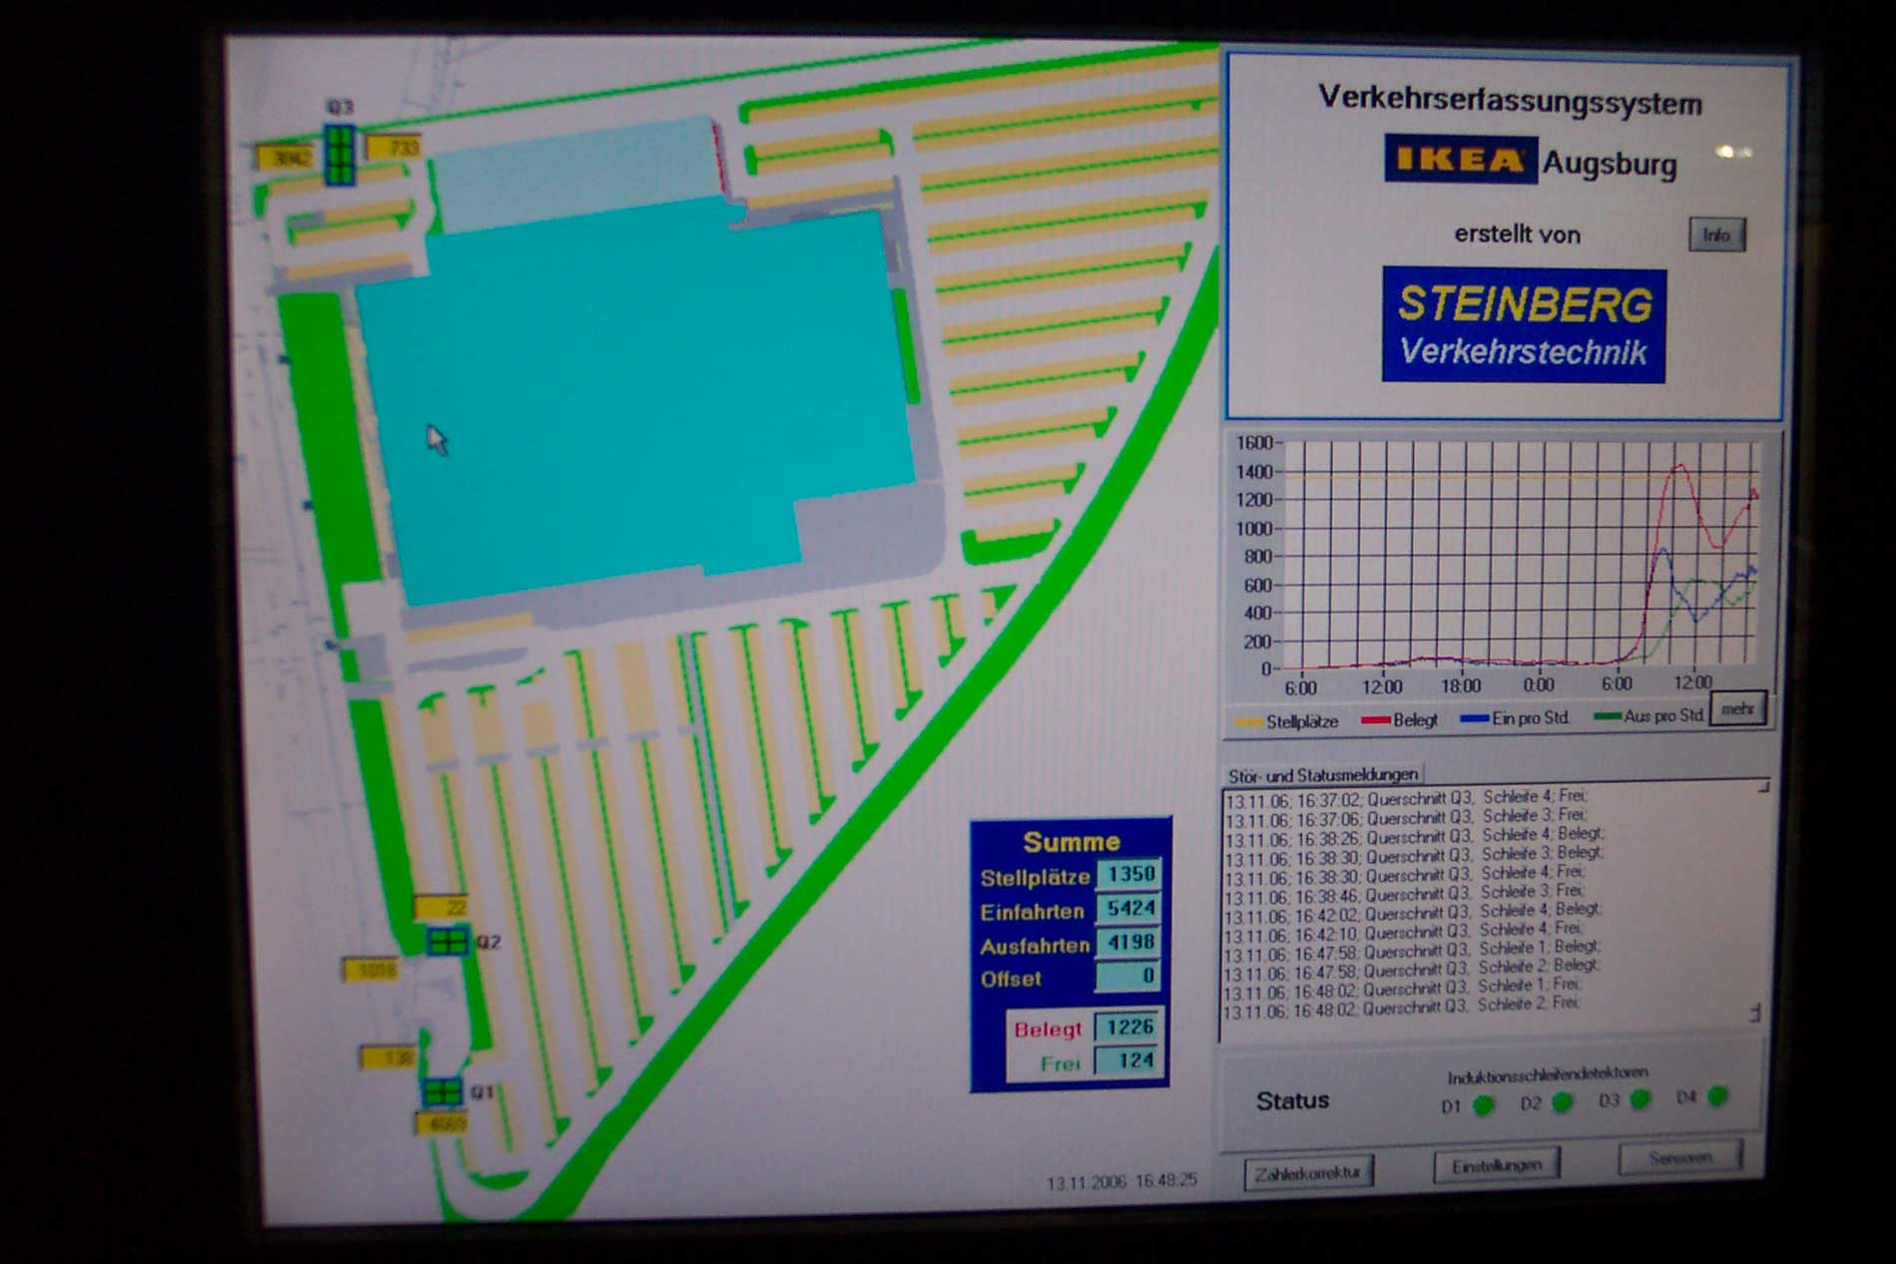Screen dimensions: 1896x1264
Task: Click the Stellplätze value field showing 1350
Action: point(1129,874)
